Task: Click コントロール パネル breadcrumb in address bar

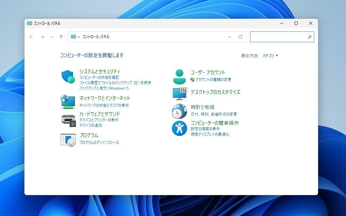Action: [x=96, y=37]
